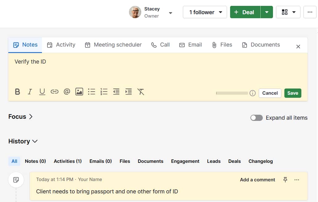This screenshot has height=202, width=318.
Task: Enable Expand all items
Action: 256,118
